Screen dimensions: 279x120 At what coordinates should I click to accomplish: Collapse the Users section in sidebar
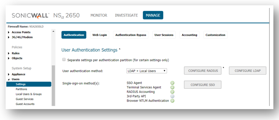[9, 79]
